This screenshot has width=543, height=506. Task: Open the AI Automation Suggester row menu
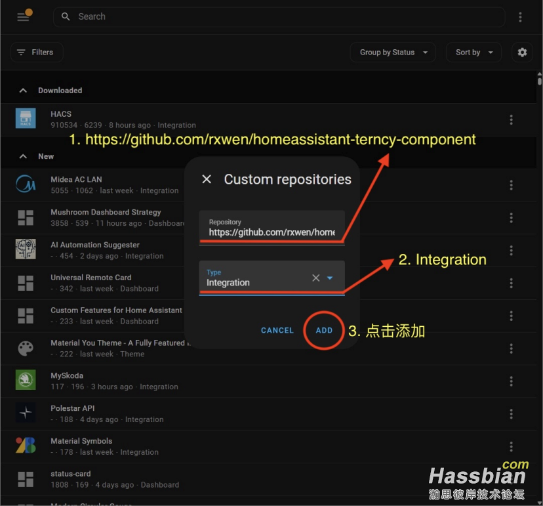click(x=511, y=250)
